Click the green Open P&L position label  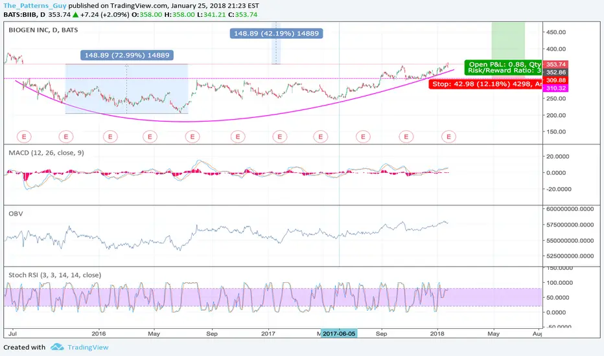pyautogui.click(x=503, y=67)
